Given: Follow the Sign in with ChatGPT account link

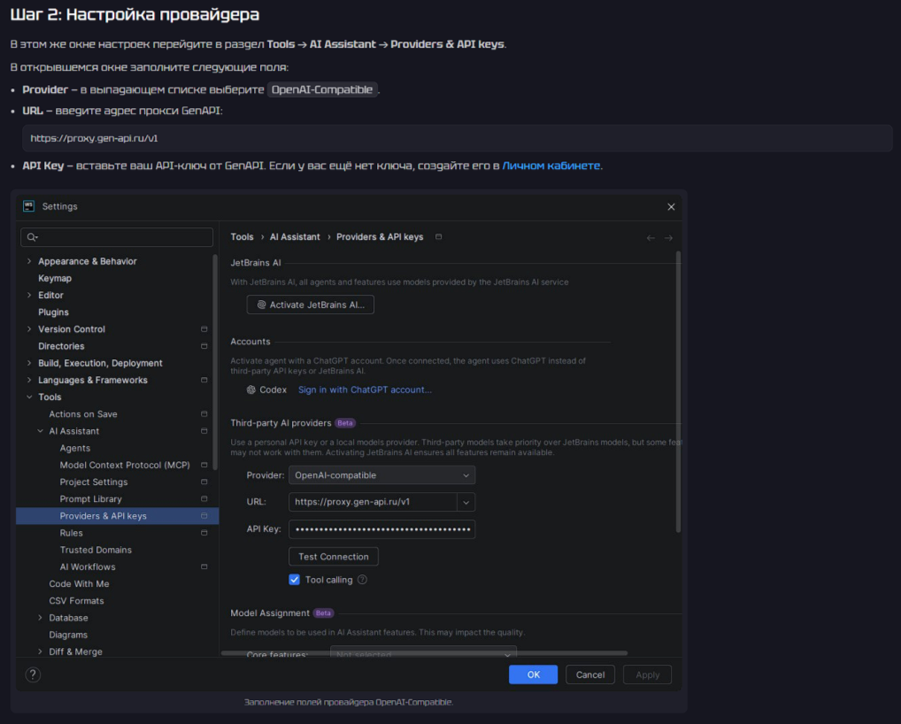Looking at the screenshot, I should click(x=365, y=389).
